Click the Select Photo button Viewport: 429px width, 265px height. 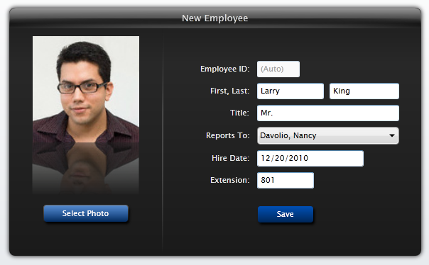[x=86, y=213]
